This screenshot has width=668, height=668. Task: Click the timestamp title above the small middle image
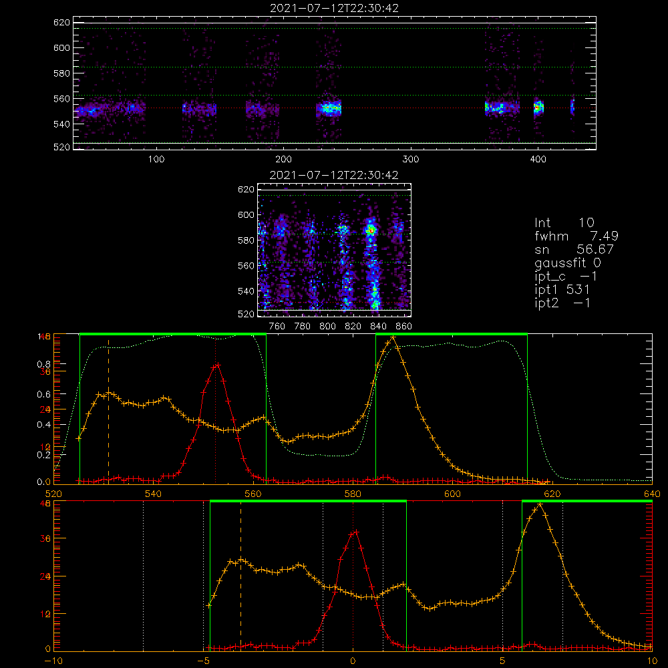pyautogui.click(x=334, y=175)
